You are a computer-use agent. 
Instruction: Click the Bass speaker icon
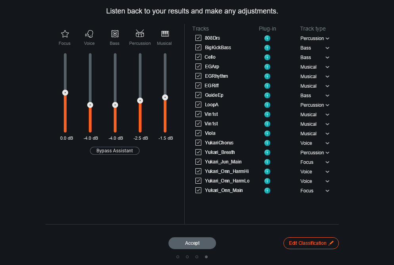point(115,34)
